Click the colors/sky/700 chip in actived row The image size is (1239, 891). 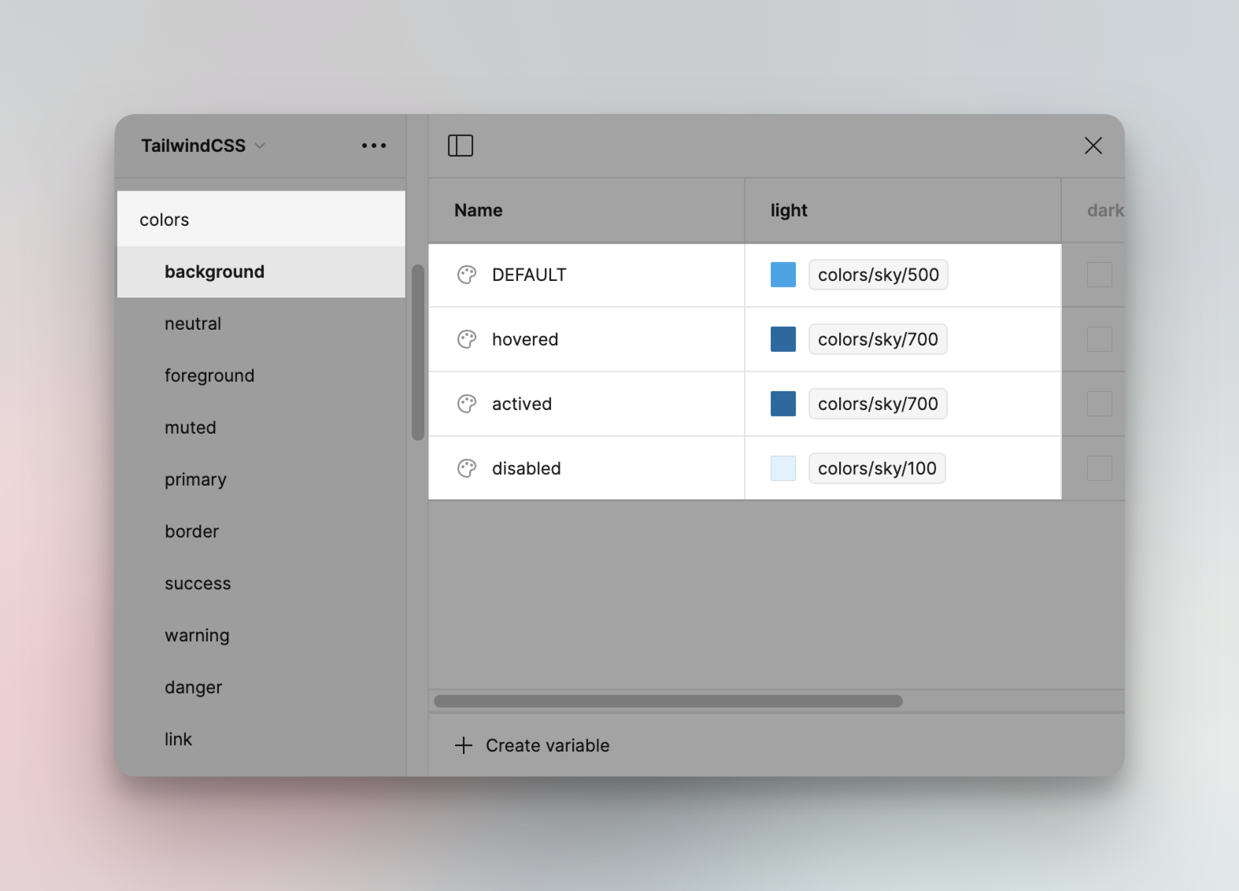878,404
